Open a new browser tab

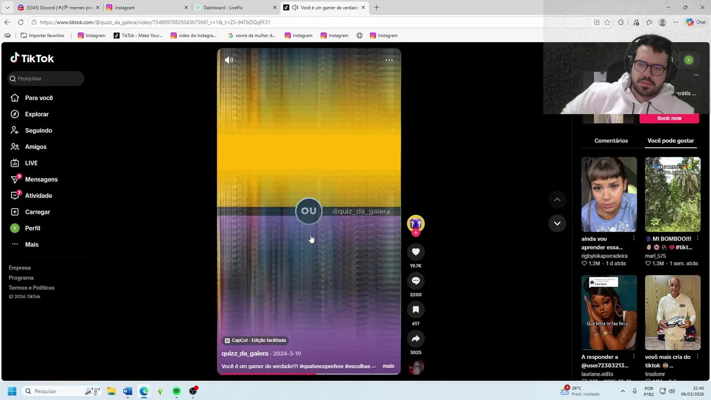377,8
